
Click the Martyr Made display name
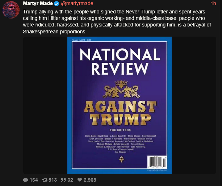[38, 3]
